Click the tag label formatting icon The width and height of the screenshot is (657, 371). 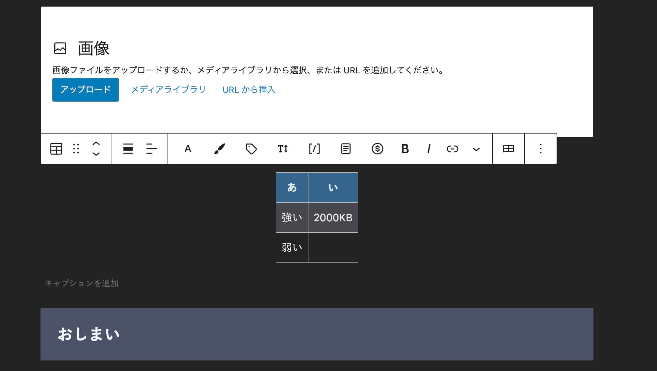coord(251,148)
